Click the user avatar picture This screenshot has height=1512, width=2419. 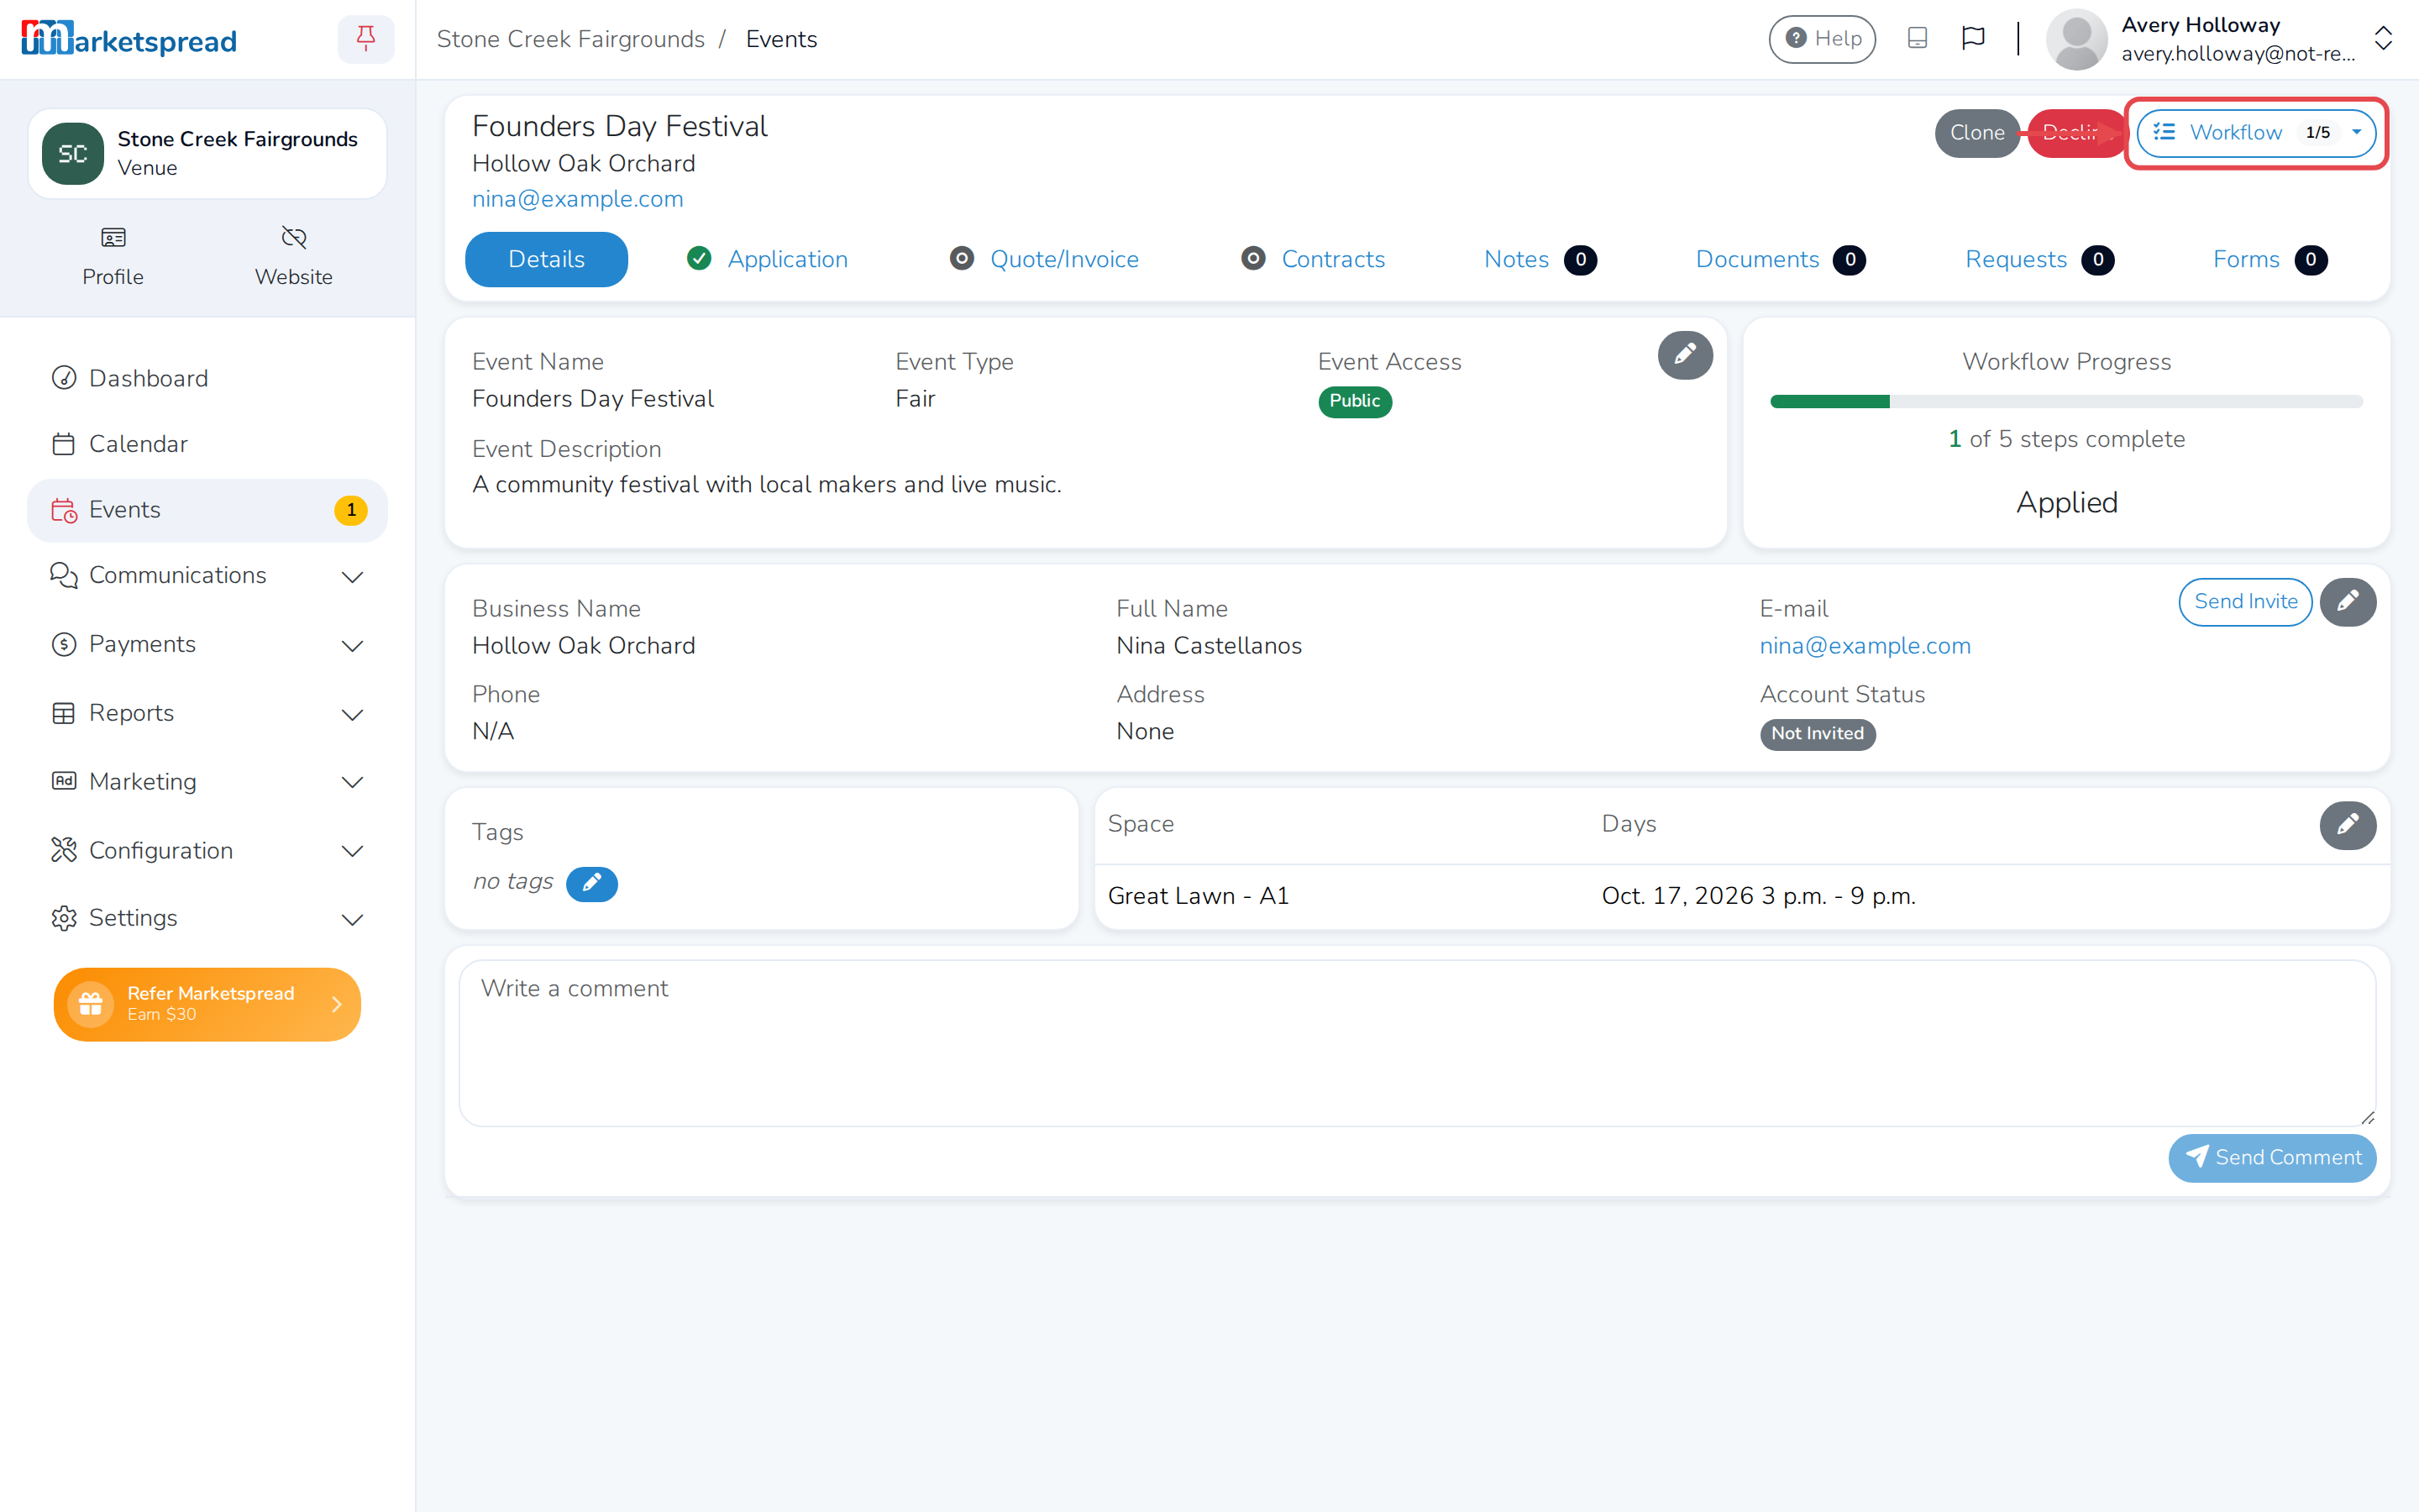[x=2076, y=39]
